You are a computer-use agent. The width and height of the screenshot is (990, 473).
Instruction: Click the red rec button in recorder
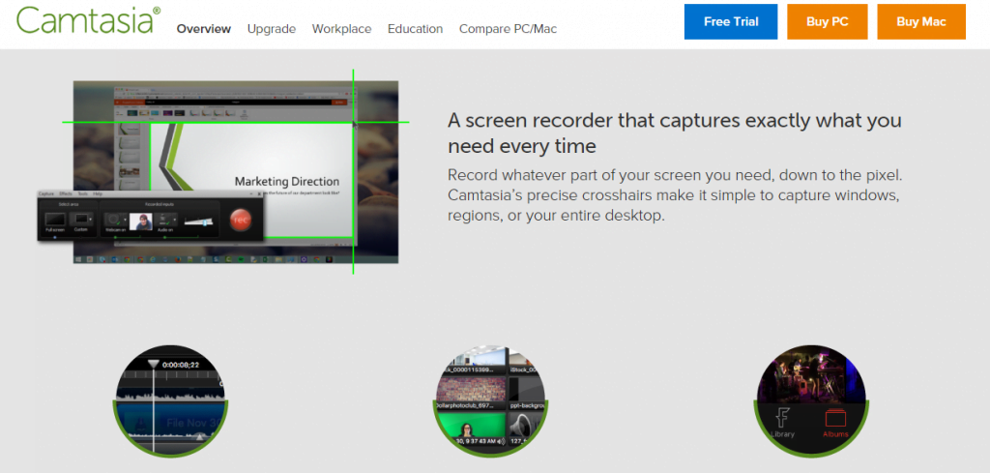coord(241,220)
